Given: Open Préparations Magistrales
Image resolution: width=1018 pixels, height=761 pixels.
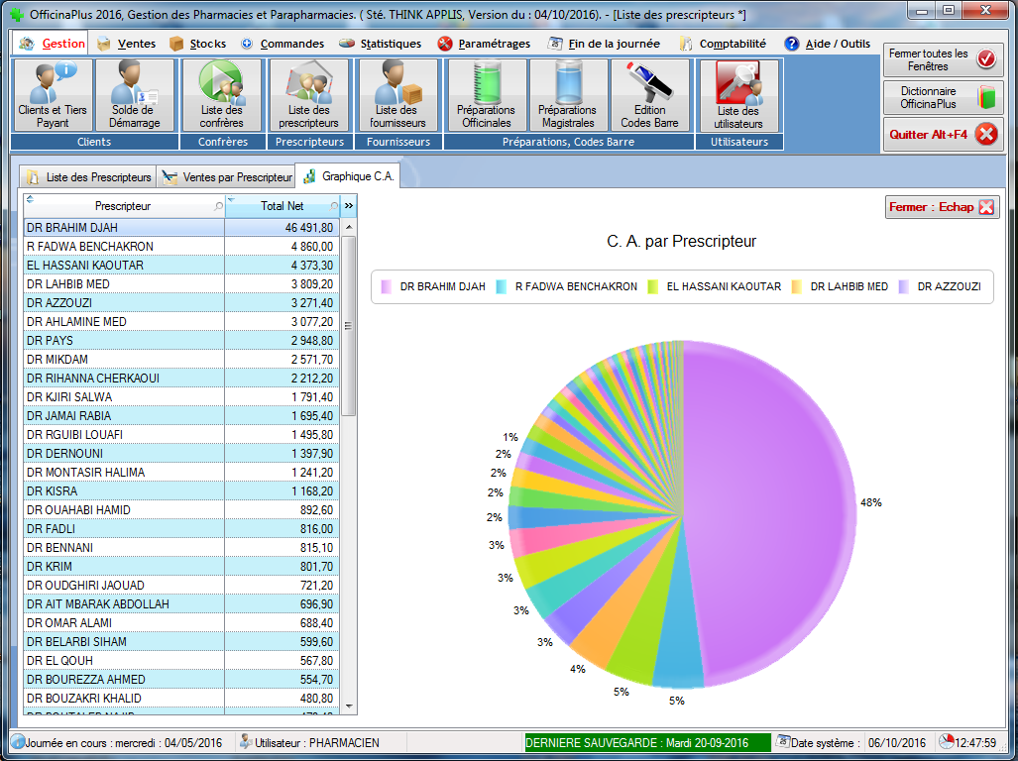Looking at the screenshot, I should 567,95.
